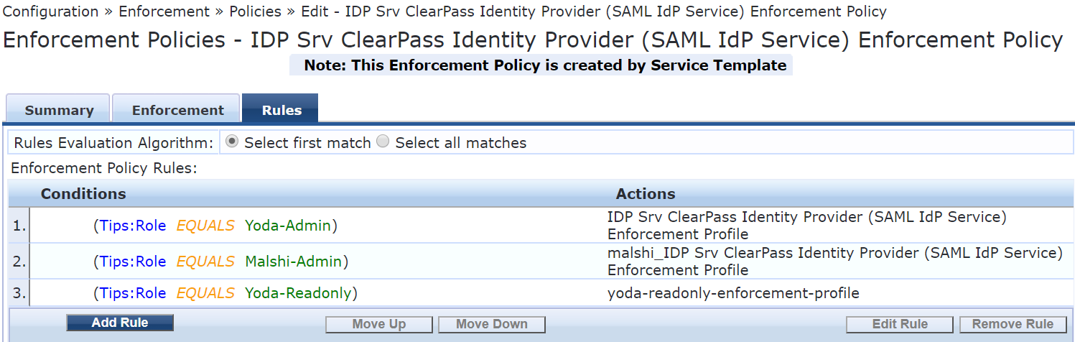Select the 'Select first match' radio button
This screenshot has width=1075, height=342.
coord(232,142)
